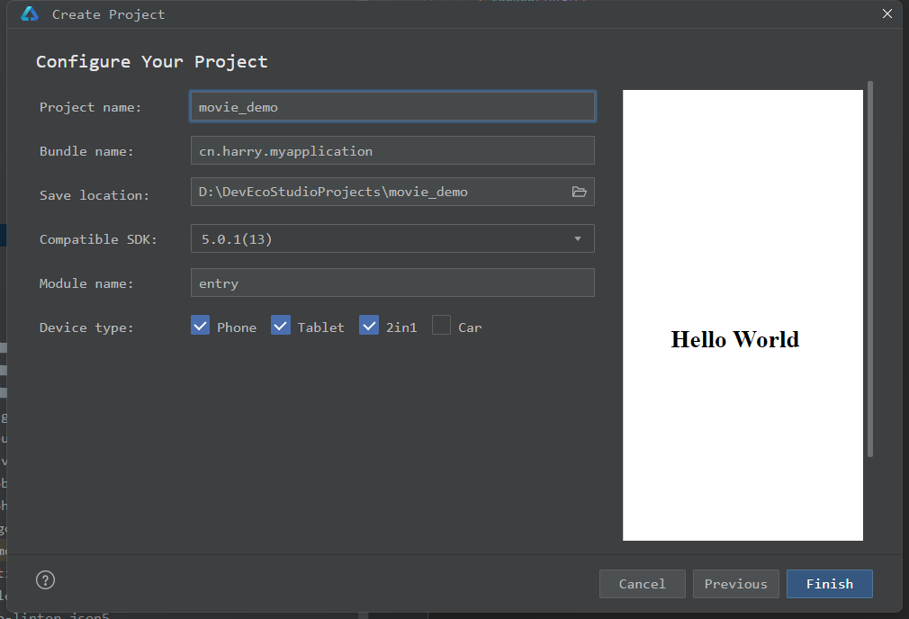Click the "Module name:" label
This screenshot has width=909, height=619.
(86, 283)
